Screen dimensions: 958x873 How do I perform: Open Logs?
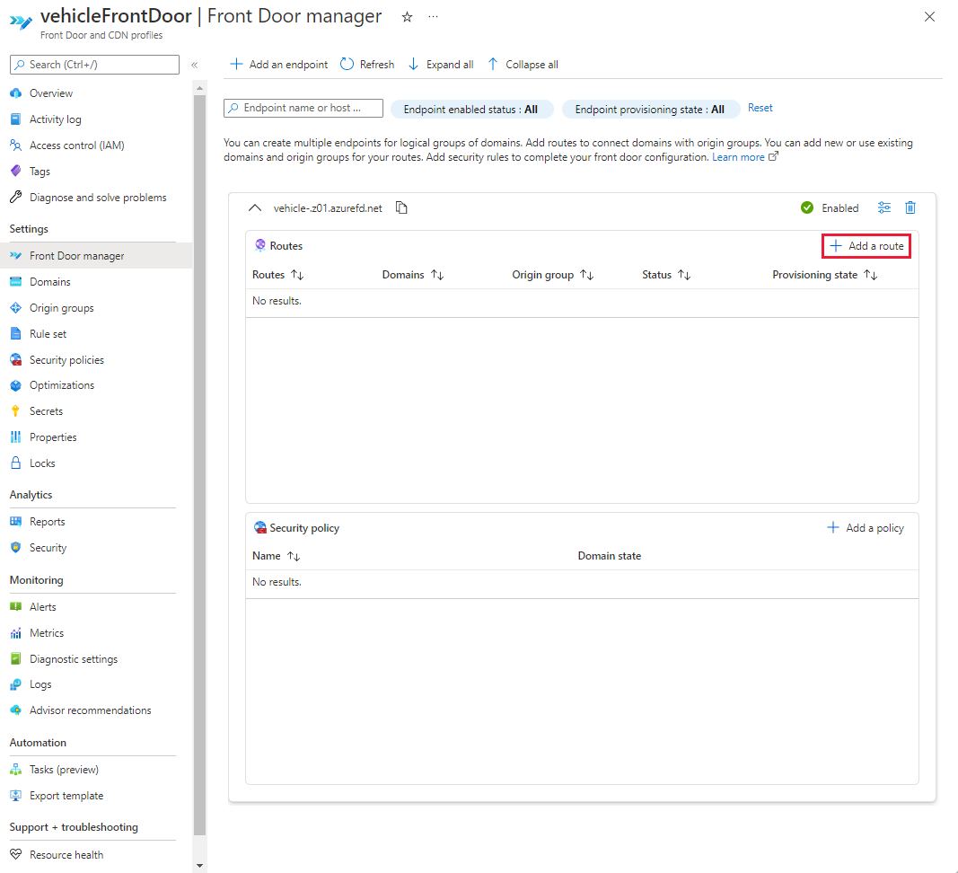tap(40, 684)
